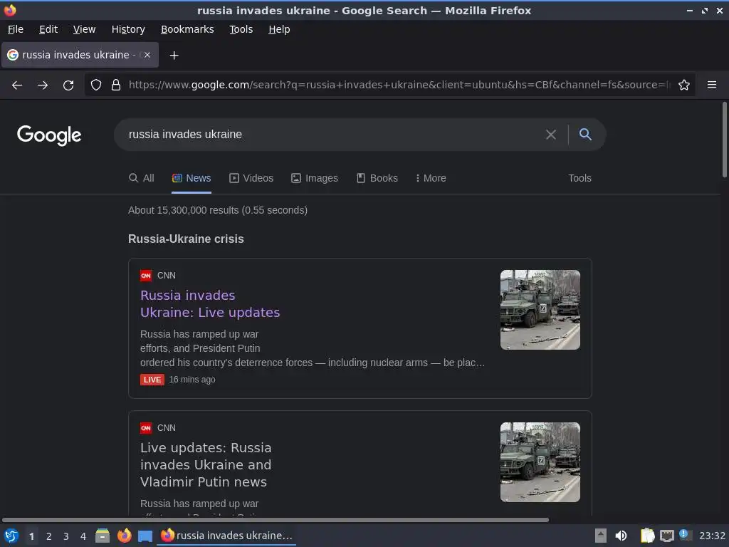This screenshot has height=547, width=729.
Task: Open the removable media tray icon
Action: pyautogui.click(x=601, y=536)
